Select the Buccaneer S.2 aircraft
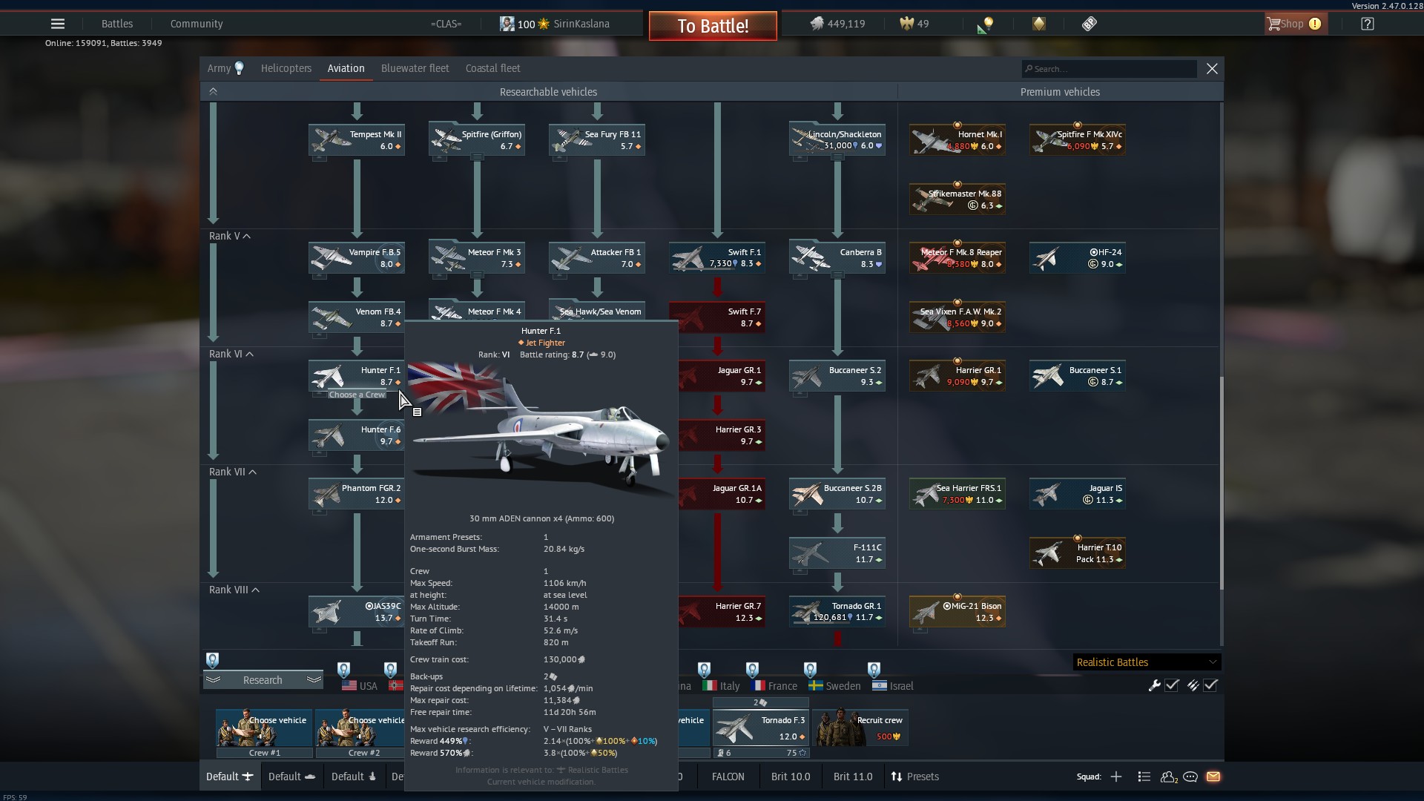The height and width of the screenshot is (801, 1424). [x=837, y=376]
